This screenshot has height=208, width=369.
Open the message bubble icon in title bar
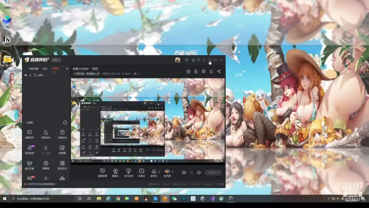(x=187, y=60)
